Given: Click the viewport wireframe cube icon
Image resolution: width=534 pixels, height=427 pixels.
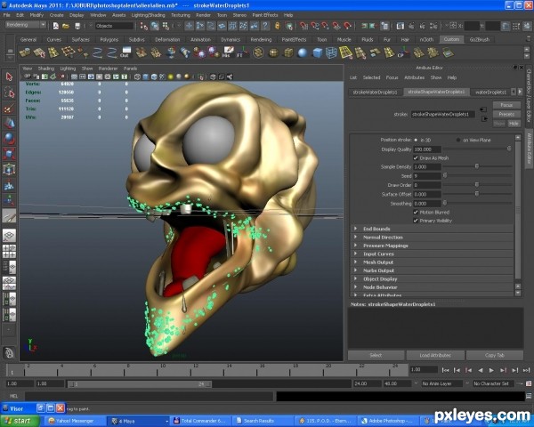Looking at the screenshot, I should coord(137,77).
